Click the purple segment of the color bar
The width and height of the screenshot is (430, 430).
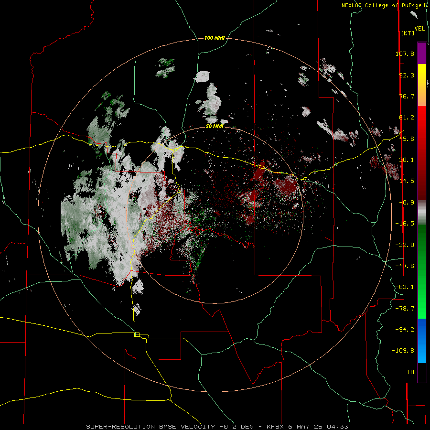click(x=422, y=53)
